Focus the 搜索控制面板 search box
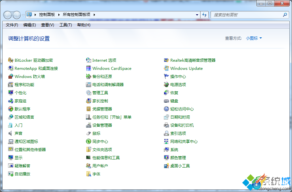Image resolution: width=292 pixels, height=192 pixels. coord(247,15)
